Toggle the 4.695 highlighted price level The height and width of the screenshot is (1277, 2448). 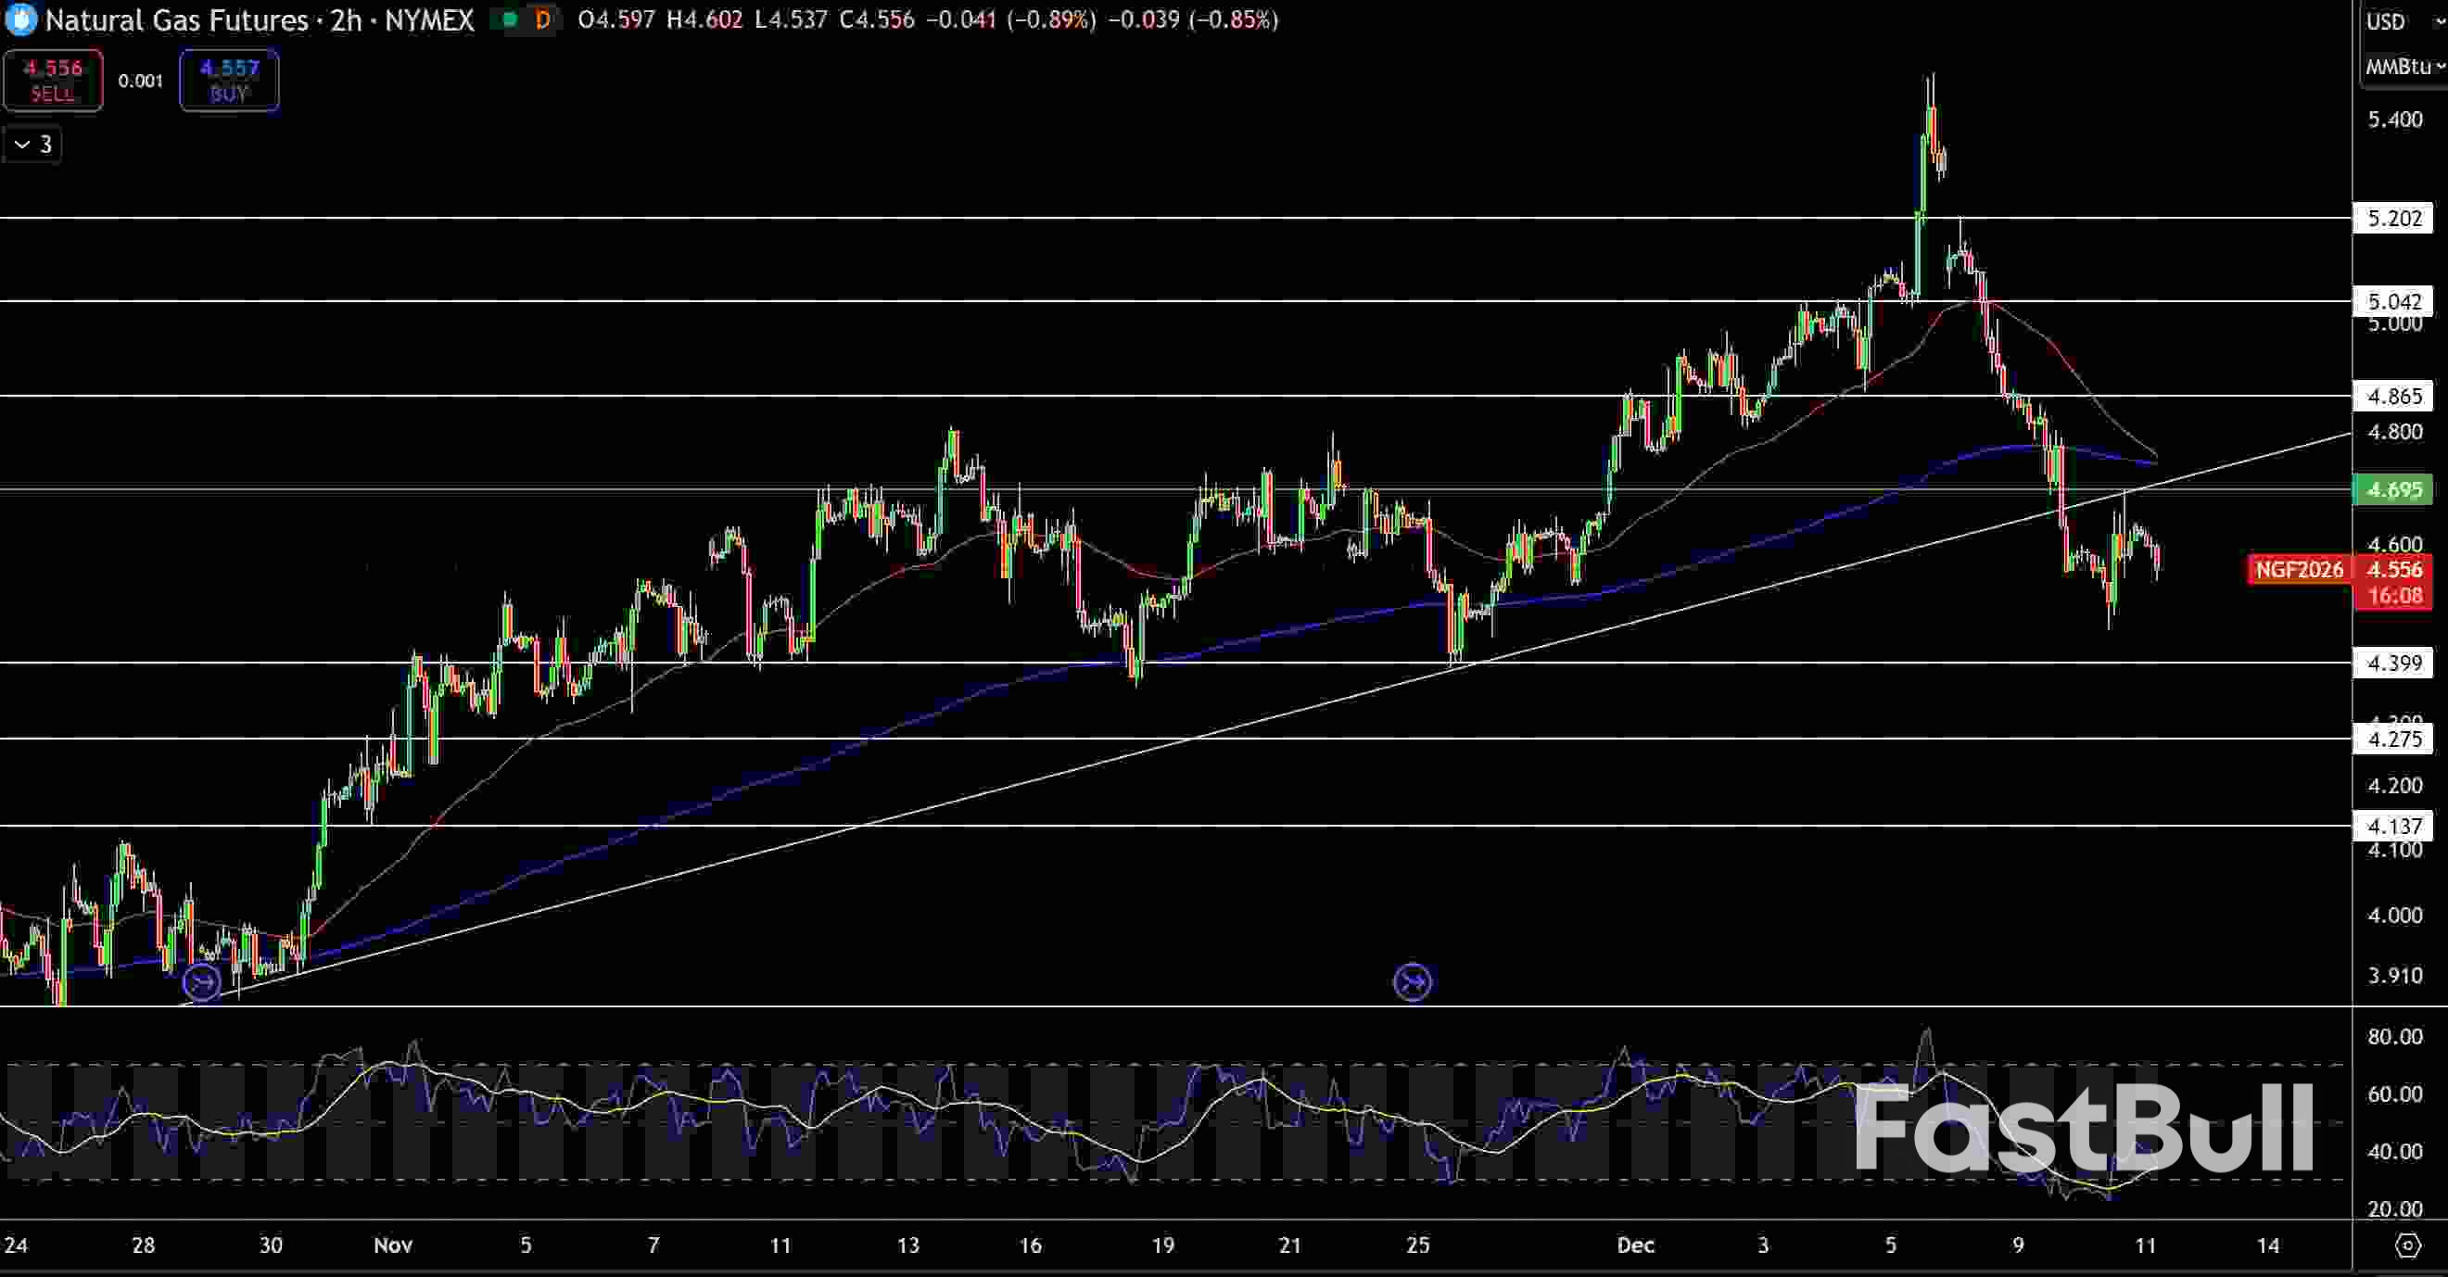[2395, 490]
